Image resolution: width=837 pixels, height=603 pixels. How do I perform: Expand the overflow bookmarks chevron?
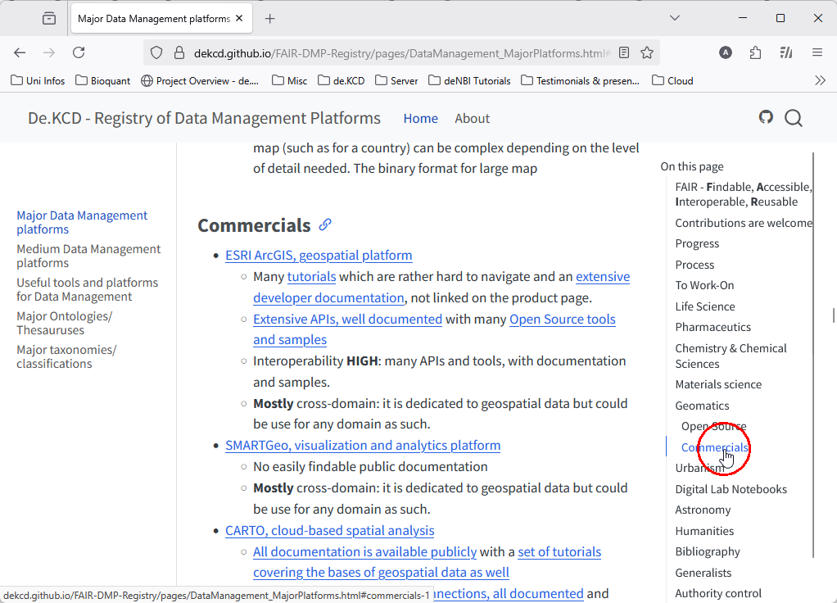[821, 79]
